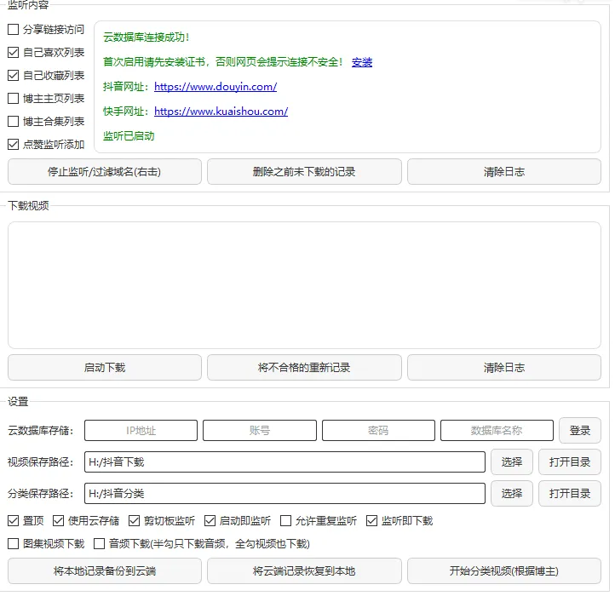The height and width of the screenshot is (596, 615).
Task: Click 选择 for 分类保存路径
Action: tap(512, 493)
